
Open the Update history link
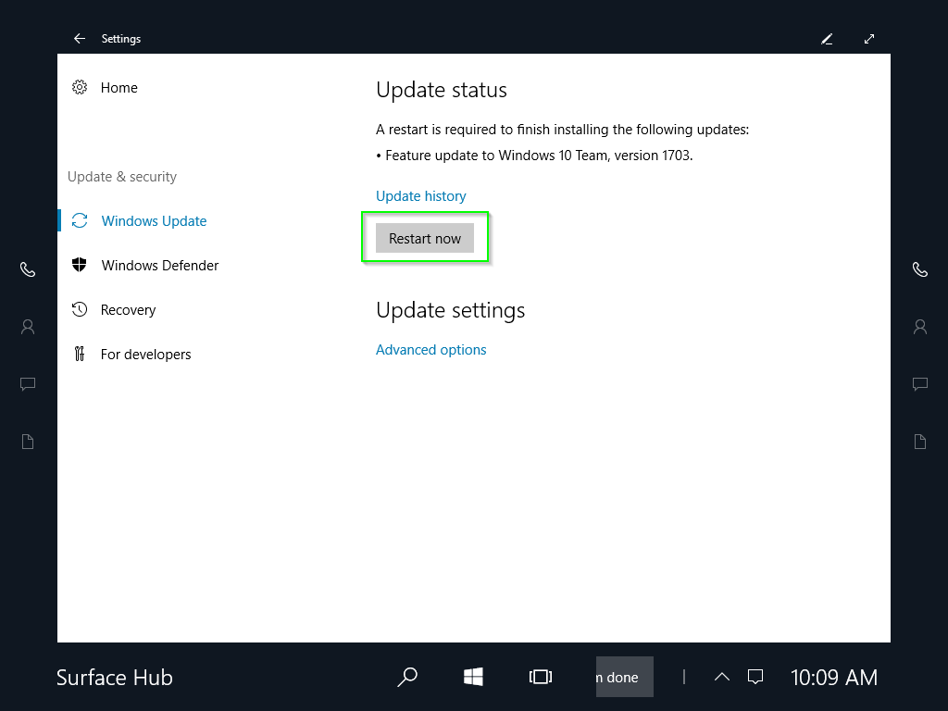(x=421, y=196)
